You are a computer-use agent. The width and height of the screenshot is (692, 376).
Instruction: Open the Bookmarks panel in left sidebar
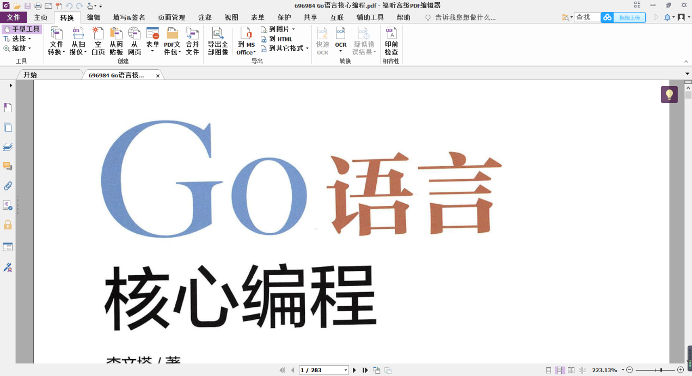coord(8,107)
